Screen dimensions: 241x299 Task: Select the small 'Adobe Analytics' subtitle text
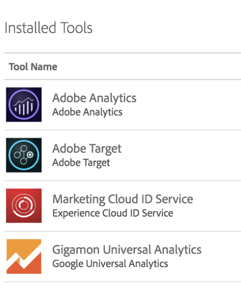pyautogui.click(x=88, y=112)
